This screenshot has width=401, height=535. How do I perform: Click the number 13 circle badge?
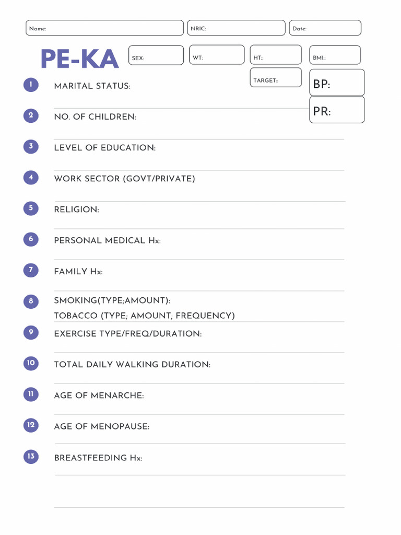click(31, 457)
